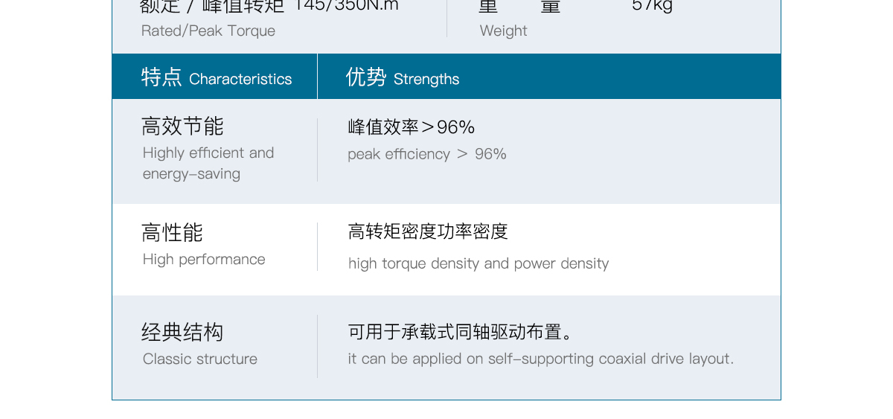
Task: Click the 'Highly efficient and energy-saving' text
Action: (x=208, y=163)
